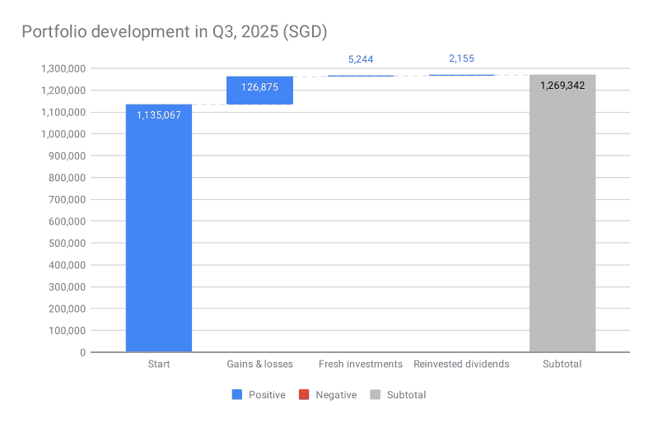The height and width of the screenshot is (423, 658).
Task: Select the chart title text
Action: (175, 32)
